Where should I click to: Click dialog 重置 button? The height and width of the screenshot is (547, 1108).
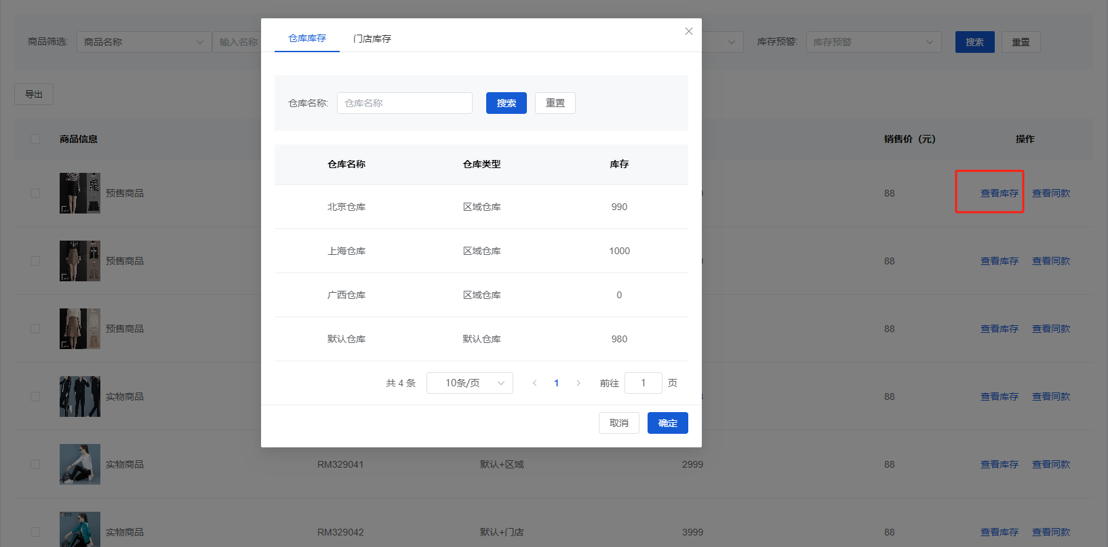click(555, 103)
